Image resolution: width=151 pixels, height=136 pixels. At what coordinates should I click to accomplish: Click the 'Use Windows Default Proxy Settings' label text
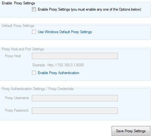[x=65, y=32]
